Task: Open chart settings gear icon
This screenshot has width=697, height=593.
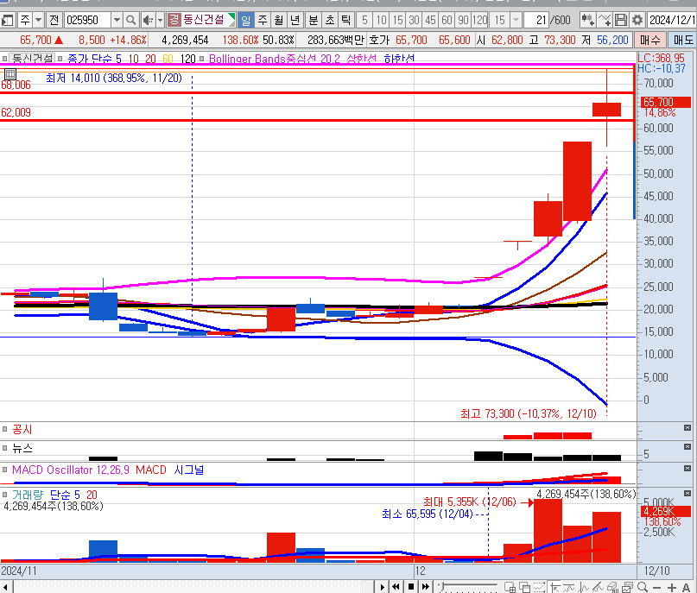Action: click(x=637, y=20)
